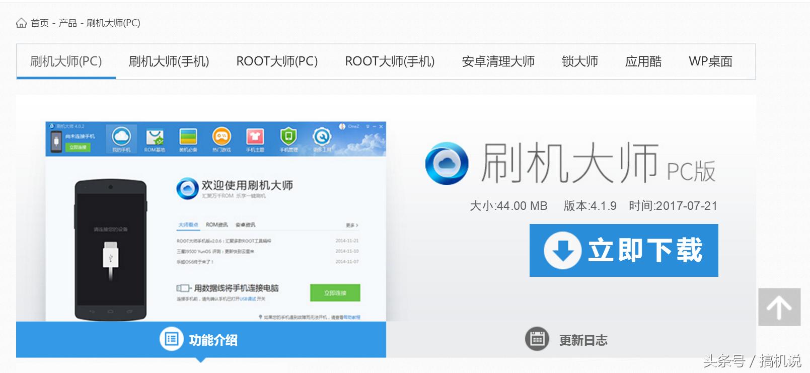Open the ROOT大师(手机) tab
The image size is (810, 373).
(x=390, y=61)
